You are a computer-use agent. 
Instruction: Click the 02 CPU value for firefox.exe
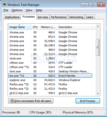click(35, 84)
